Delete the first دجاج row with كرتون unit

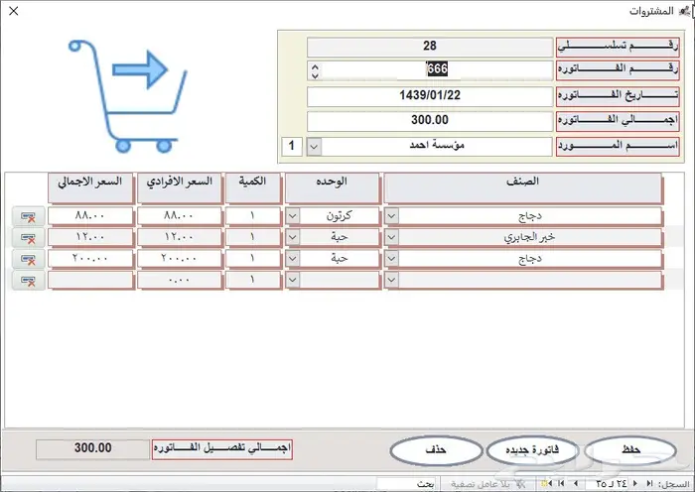(x=29, y=216)
